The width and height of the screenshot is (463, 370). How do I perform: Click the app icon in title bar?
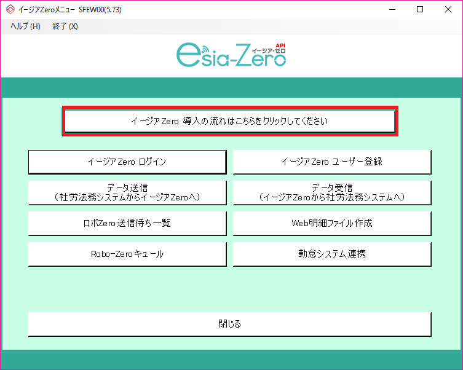point(10,9)
